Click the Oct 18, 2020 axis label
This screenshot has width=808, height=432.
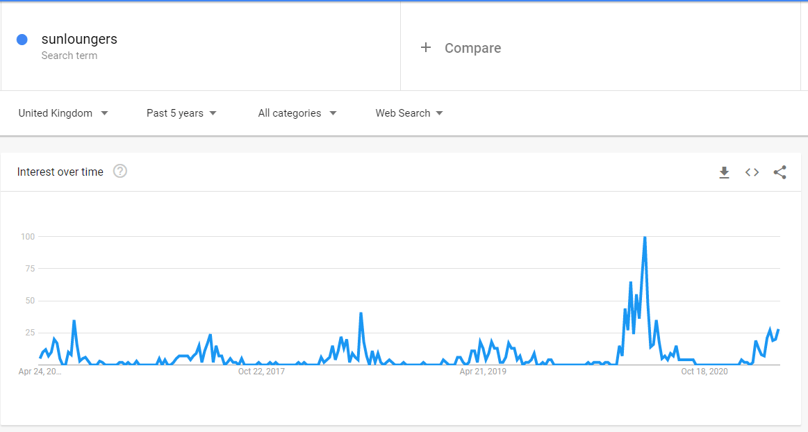point(704,372)
